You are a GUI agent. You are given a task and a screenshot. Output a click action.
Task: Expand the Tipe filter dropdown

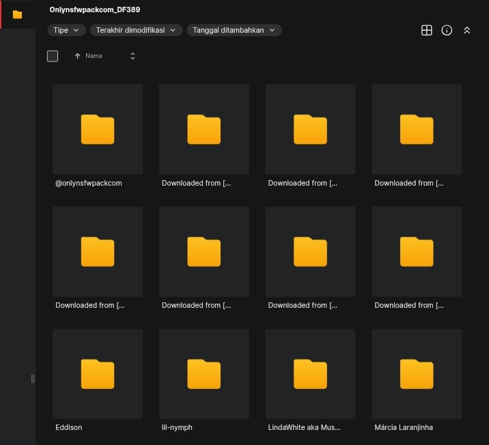tap(66, 30)
